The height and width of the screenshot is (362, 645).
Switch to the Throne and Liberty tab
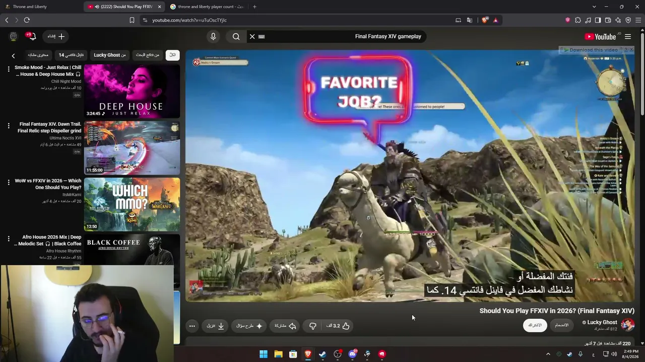coord(42,7)
